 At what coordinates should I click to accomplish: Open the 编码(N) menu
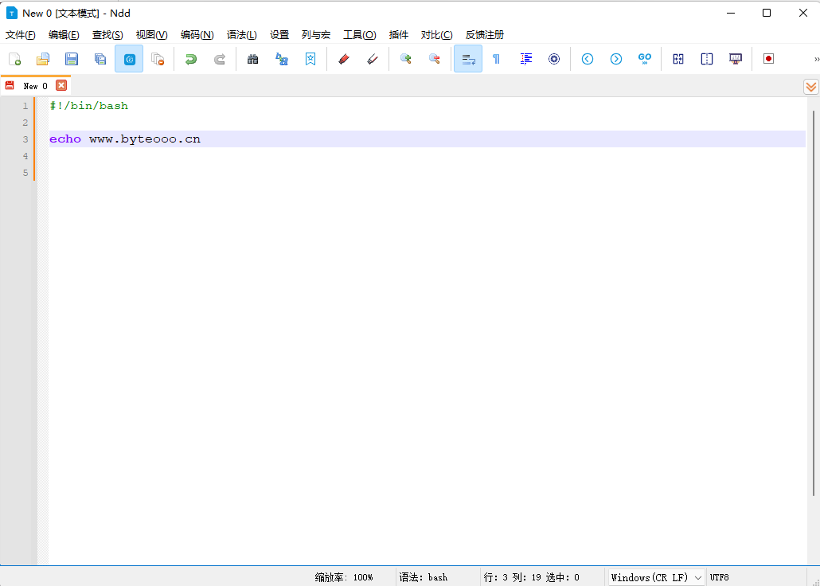tap(197, 35)
